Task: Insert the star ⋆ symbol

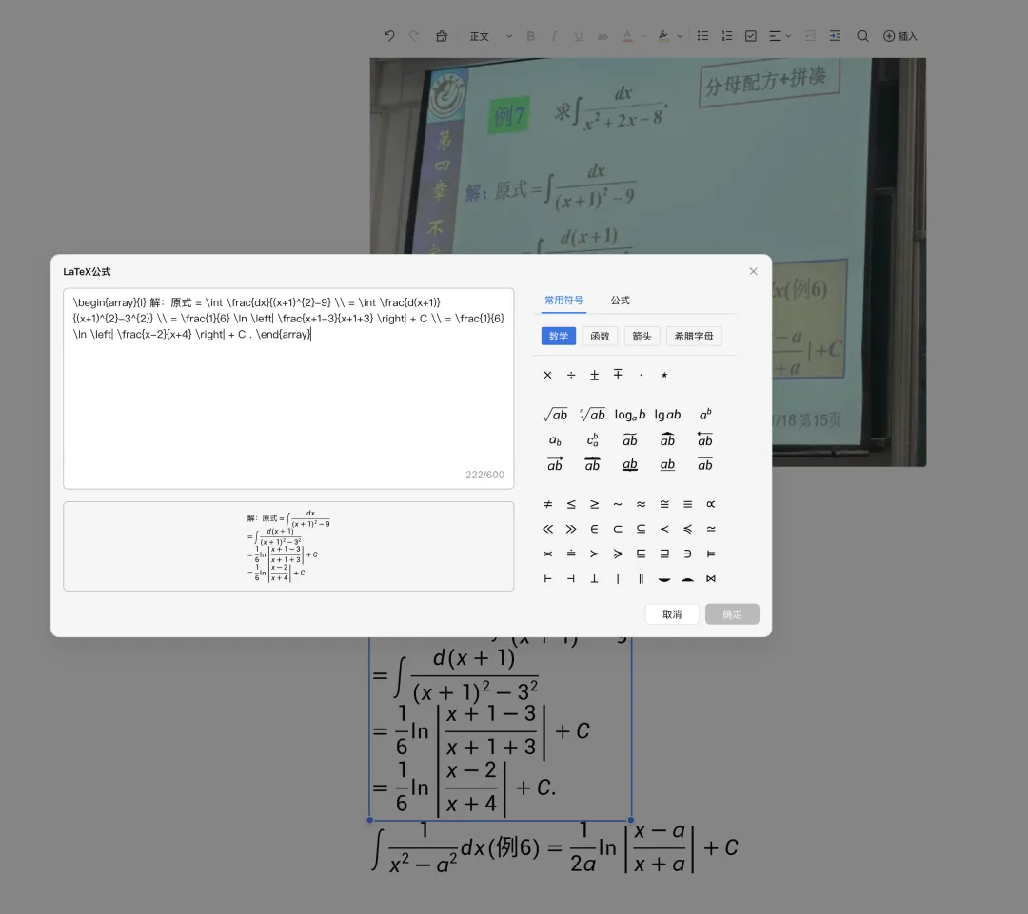Action: [x=664, y=375]
